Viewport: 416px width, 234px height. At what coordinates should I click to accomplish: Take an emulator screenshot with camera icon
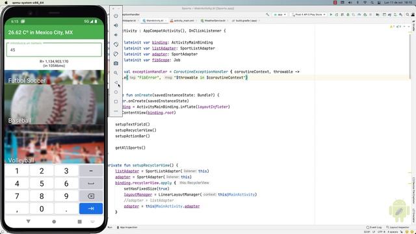coord(116,64)
